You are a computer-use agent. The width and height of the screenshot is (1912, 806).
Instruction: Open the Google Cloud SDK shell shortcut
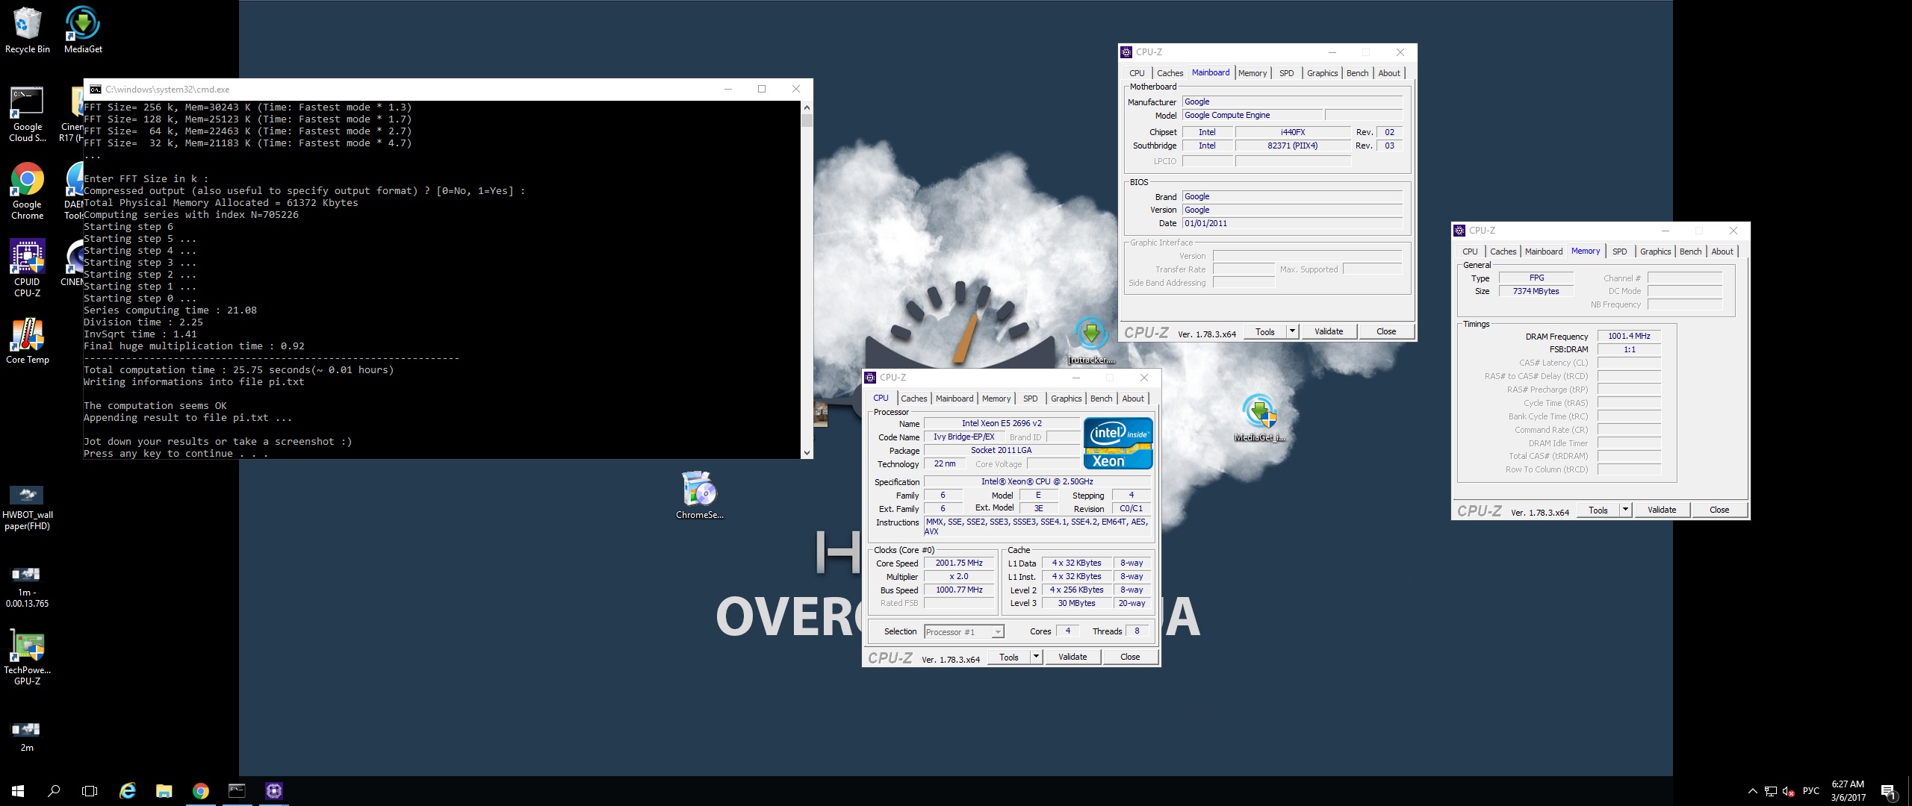pyautogui.click(x=28, y=114)
